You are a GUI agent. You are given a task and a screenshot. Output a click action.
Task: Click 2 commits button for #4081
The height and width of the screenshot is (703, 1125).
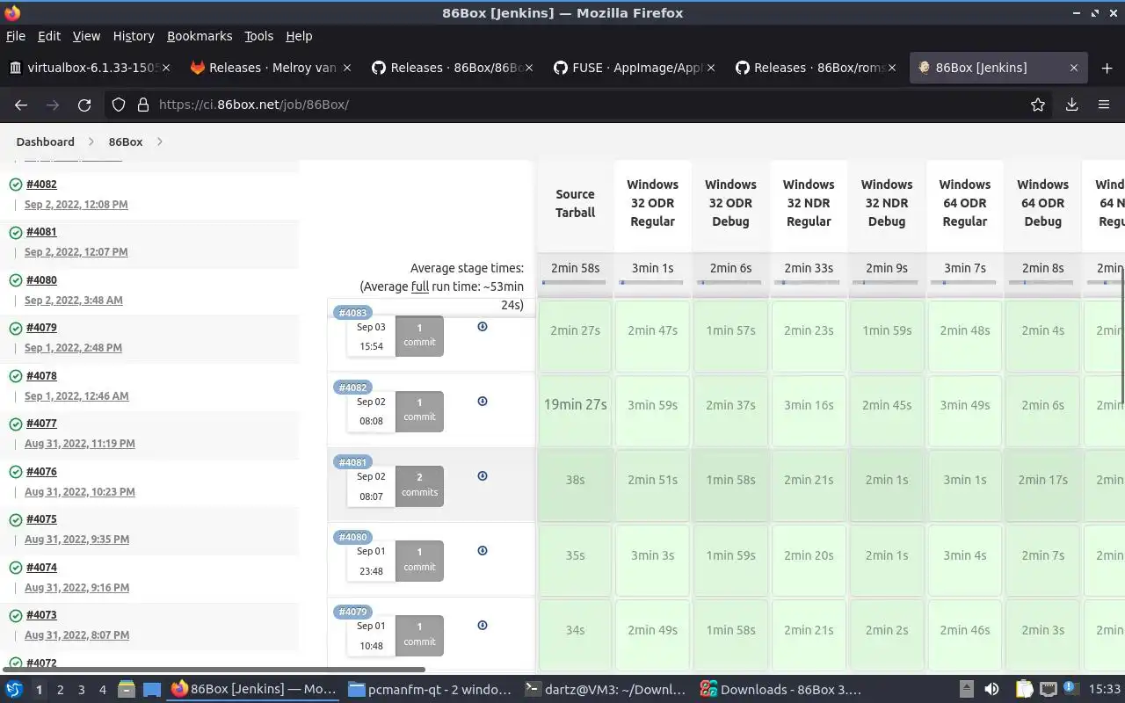pyautogui.click(x=419, y=485)
